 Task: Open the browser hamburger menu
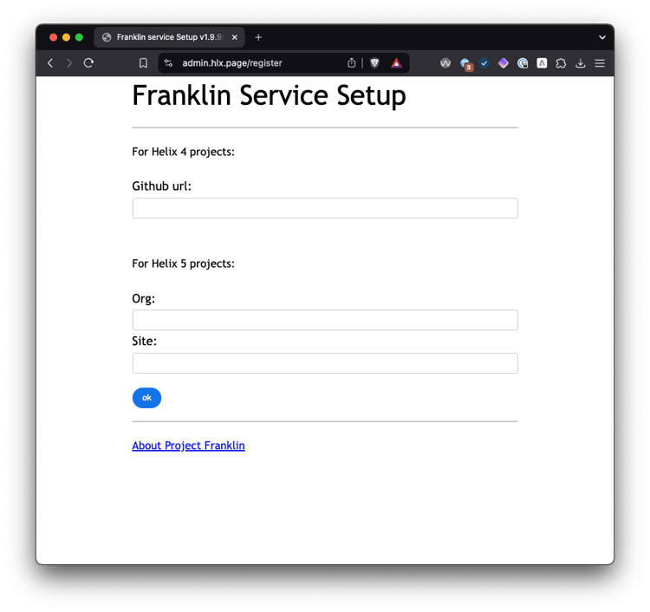click(600, 63)
